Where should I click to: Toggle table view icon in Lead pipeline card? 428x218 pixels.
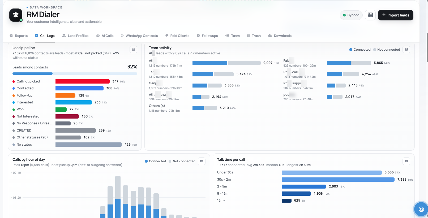click(134, 49)
